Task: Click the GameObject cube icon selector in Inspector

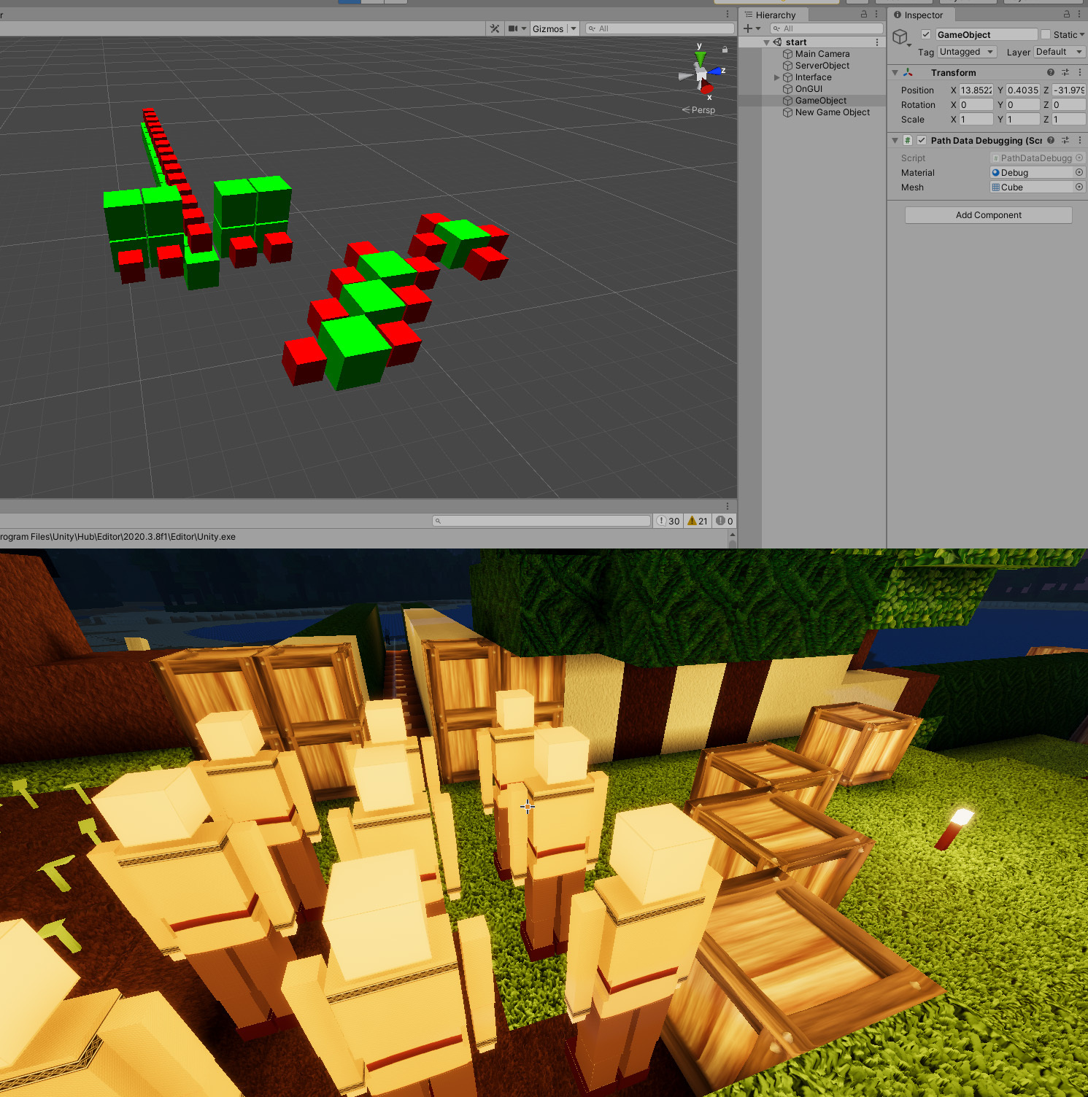Action: click(x=901, y=37)
